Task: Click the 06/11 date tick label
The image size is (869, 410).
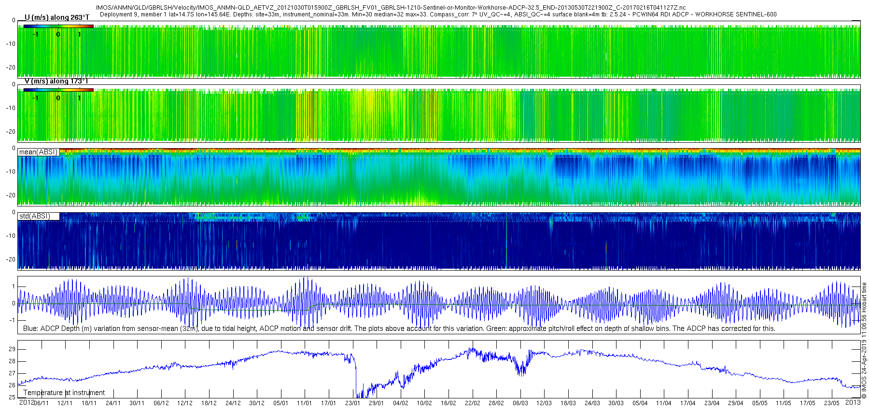Action: tap(41, 403)
